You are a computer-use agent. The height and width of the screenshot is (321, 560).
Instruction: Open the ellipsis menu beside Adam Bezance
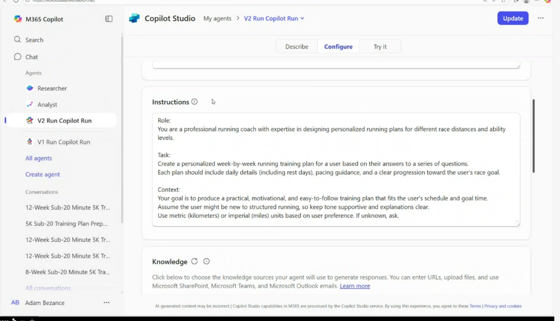pyautogui.click(x=107, y=302)
